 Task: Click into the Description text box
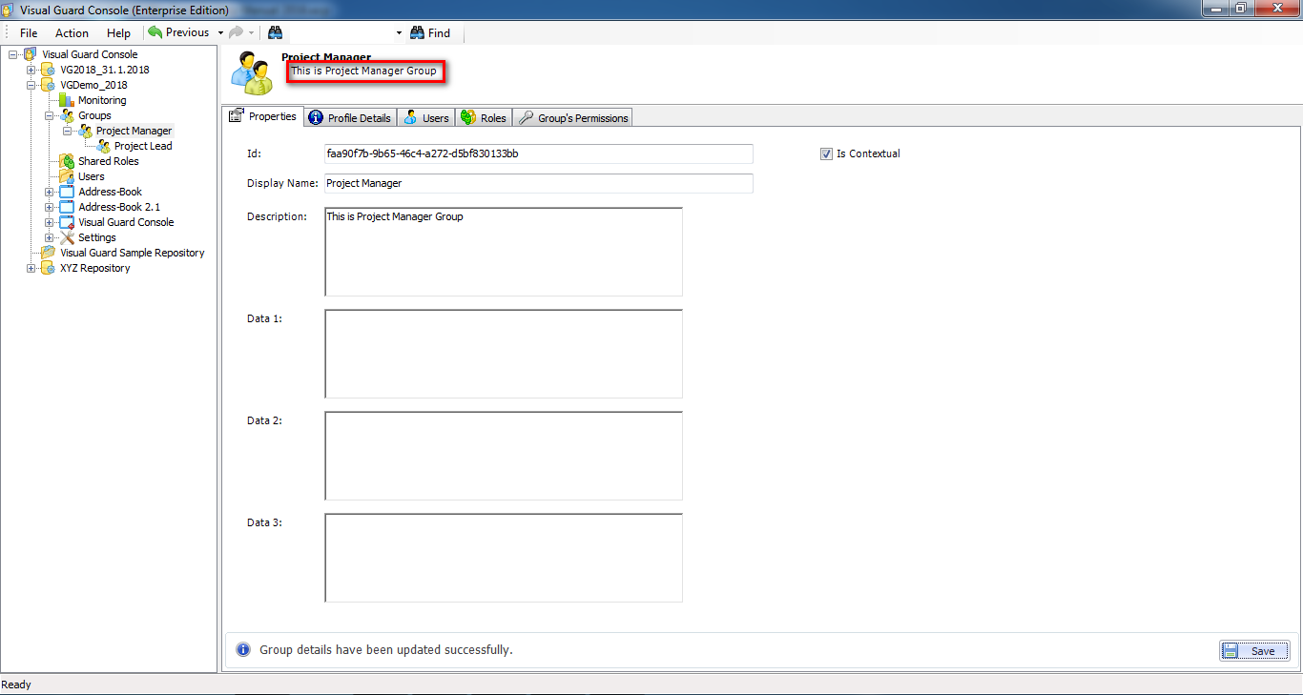pos(504,252)
